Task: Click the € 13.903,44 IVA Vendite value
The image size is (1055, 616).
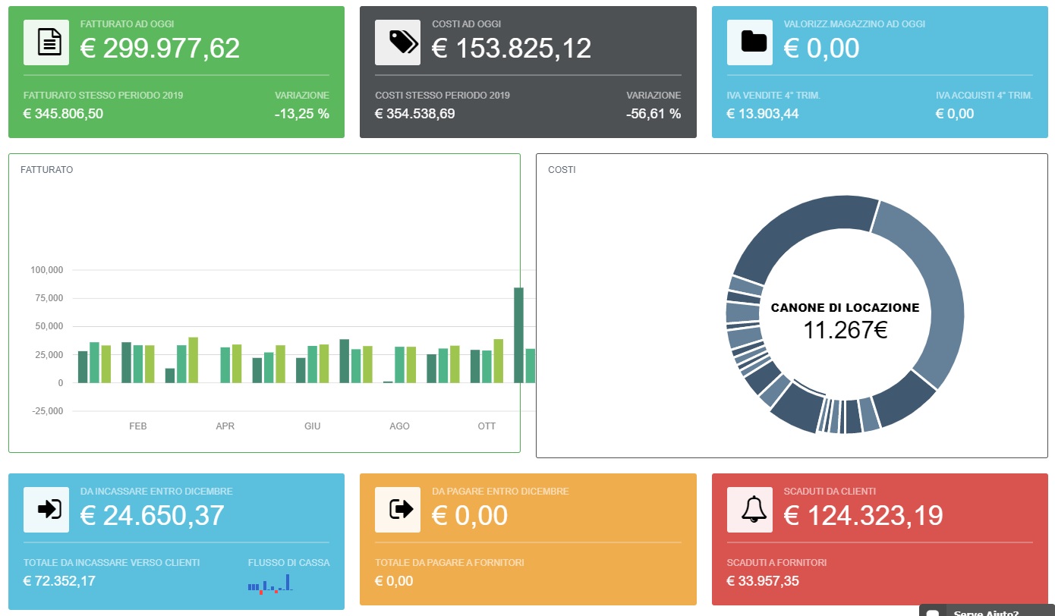Action: pyautogui.click(x=763, y=114)
